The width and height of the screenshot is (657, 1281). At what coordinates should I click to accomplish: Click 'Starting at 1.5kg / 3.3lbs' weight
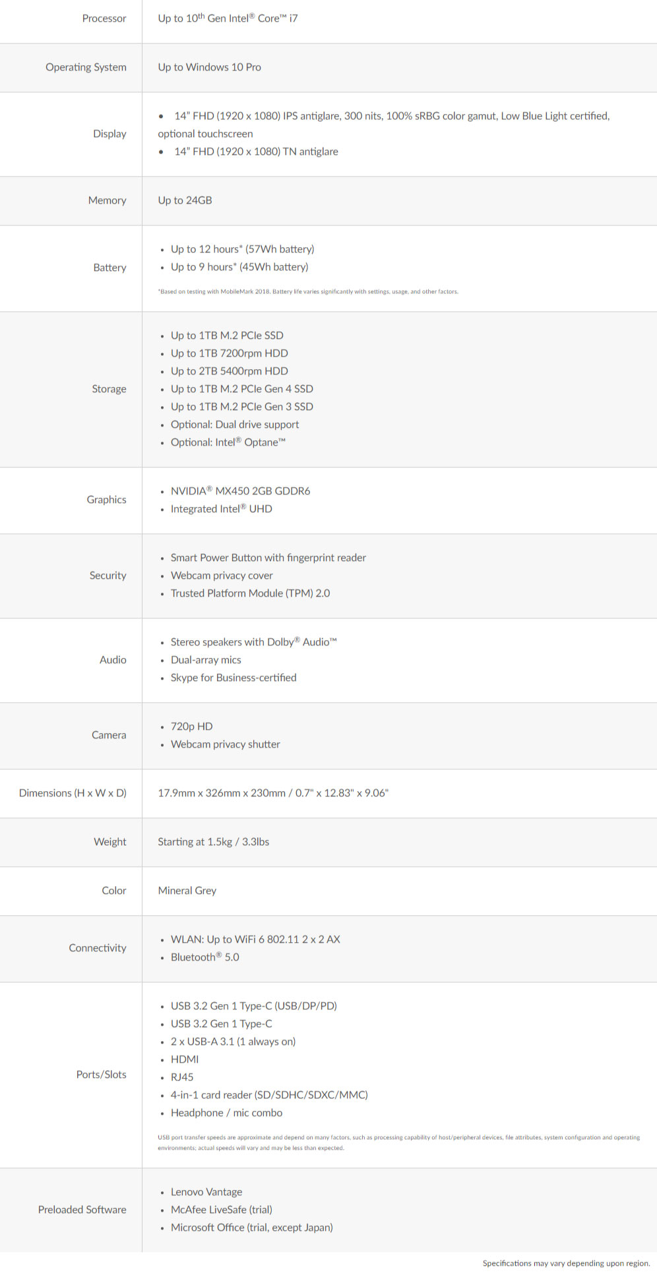click(213, 842)
